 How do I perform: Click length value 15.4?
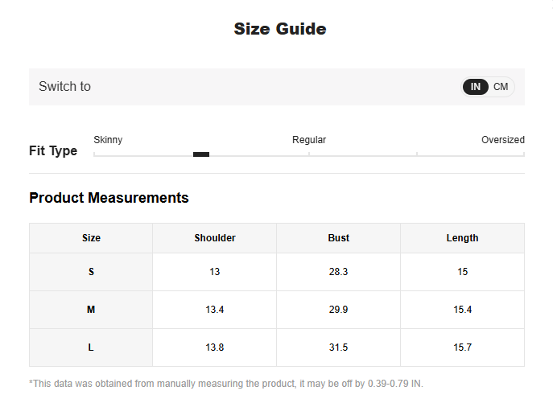click(x=462, y=310)
